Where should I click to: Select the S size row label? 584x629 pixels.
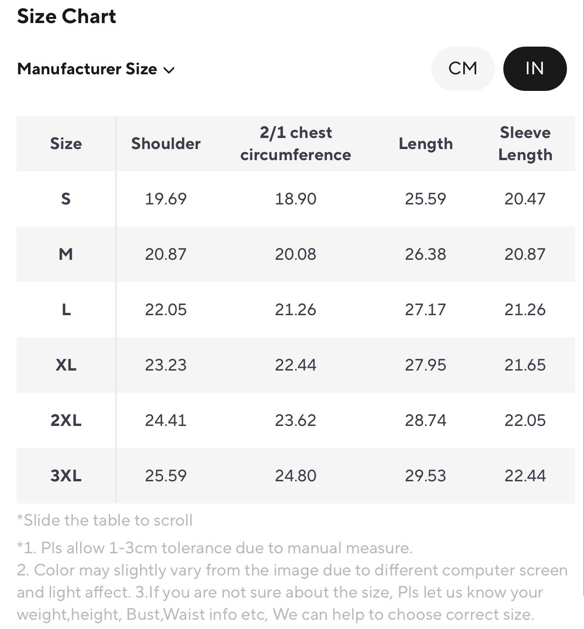[66, 199]
